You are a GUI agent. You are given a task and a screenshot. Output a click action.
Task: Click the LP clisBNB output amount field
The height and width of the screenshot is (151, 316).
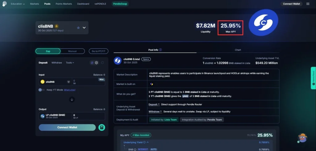tap(89, 116)
